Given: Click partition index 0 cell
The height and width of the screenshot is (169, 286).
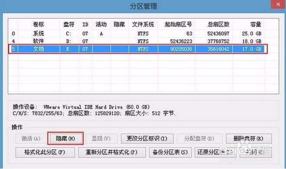Looking at the screenshot, I should (x=13, y=34).
